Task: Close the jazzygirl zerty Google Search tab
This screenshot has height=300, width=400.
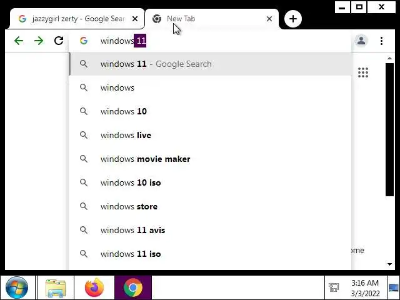Action: tap(135, 19)
